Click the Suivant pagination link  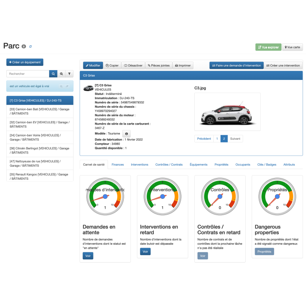click(x=235, y=139)
